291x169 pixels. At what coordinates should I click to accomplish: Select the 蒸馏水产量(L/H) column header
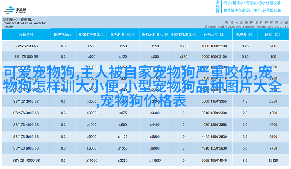pyautogui.click(x=92, y=35)
